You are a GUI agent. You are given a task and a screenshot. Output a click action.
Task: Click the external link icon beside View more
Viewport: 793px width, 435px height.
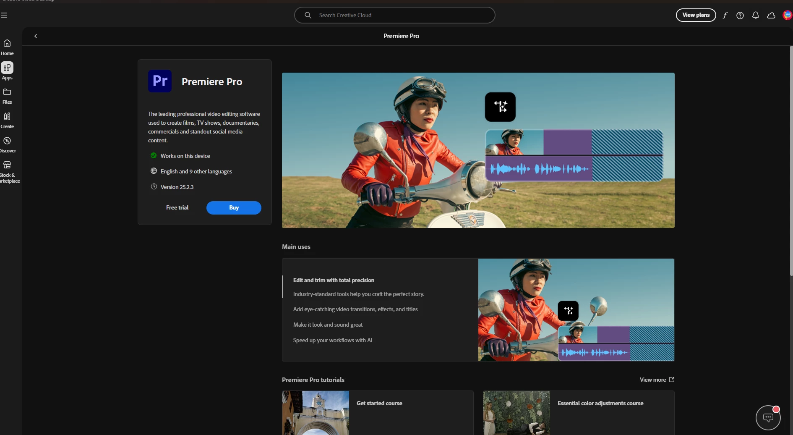pyautogui.click(x=672, y=380)
